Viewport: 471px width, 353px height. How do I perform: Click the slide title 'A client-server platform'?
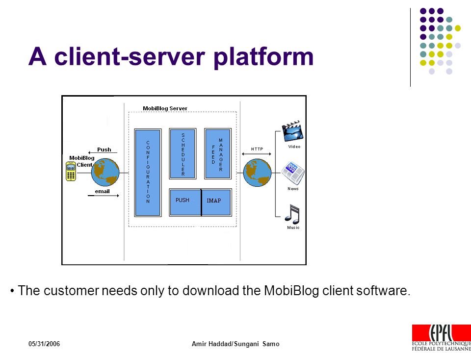pyautogui.click(x=171, y=57)
